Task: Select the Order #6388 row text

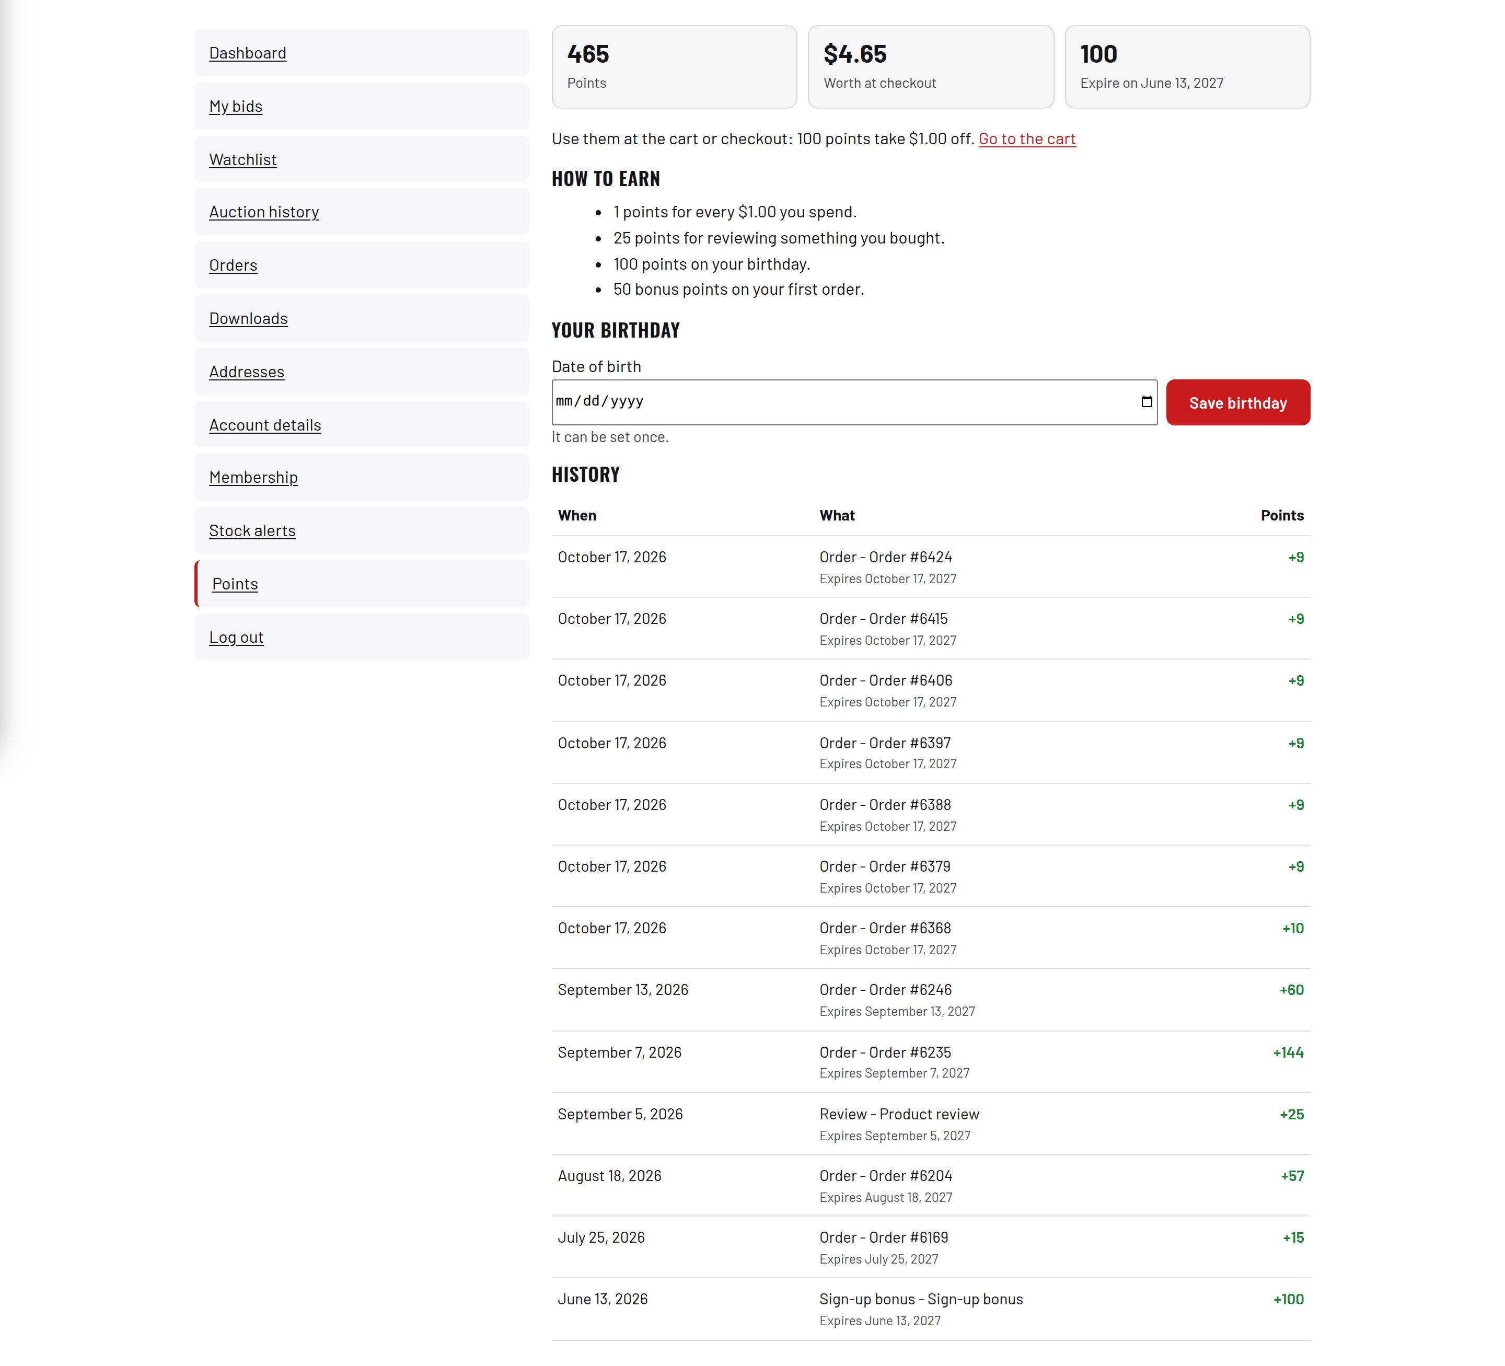Action: [885, 805]
